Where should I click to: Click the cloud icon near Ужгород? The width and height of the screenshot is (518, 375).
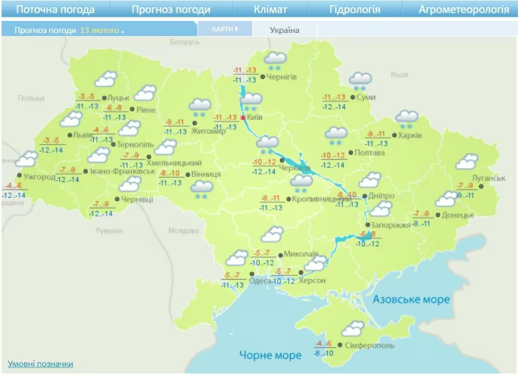point(26,159)
